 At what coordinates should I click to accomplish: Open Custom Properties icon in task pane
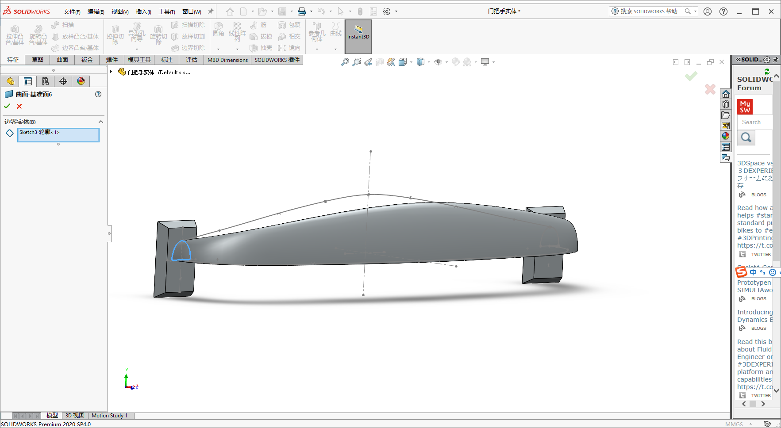[726, 147]
